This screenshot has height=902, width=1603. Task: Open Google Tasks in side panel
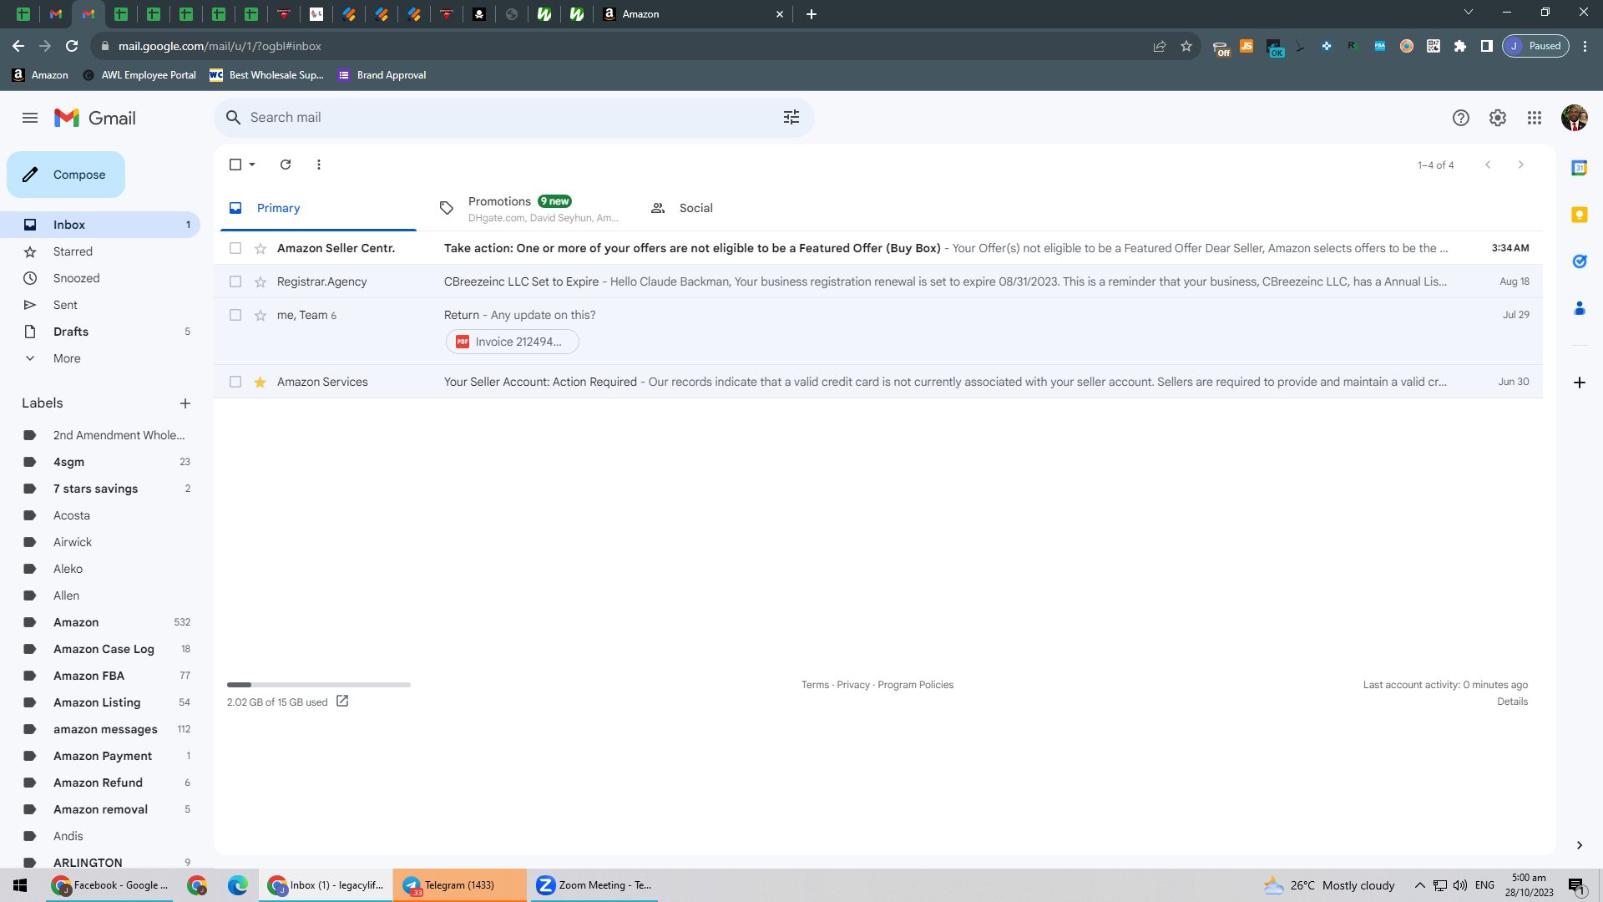tap(1580, 261)
